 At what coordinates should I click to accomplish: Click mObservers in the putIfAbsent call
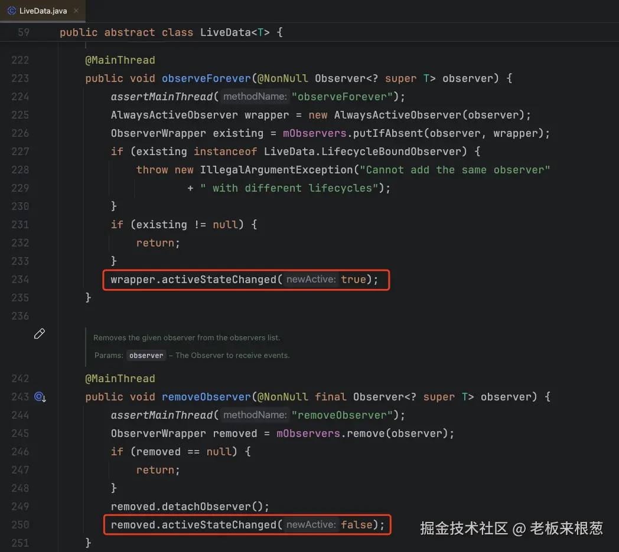tap(315, 133)
